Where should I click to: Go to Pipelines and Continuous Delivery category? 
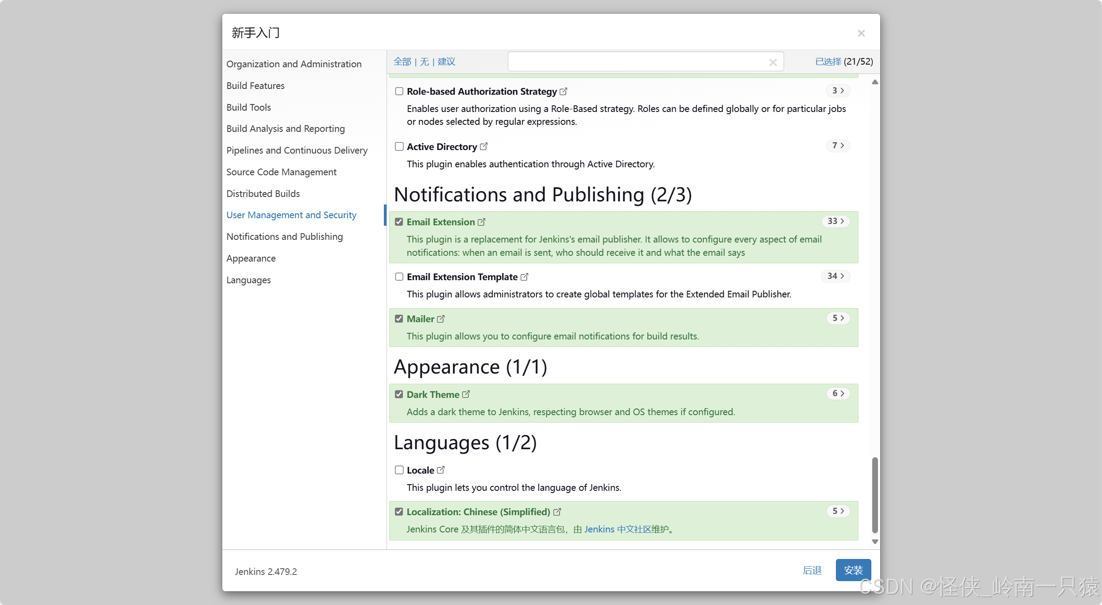[297, 150]
